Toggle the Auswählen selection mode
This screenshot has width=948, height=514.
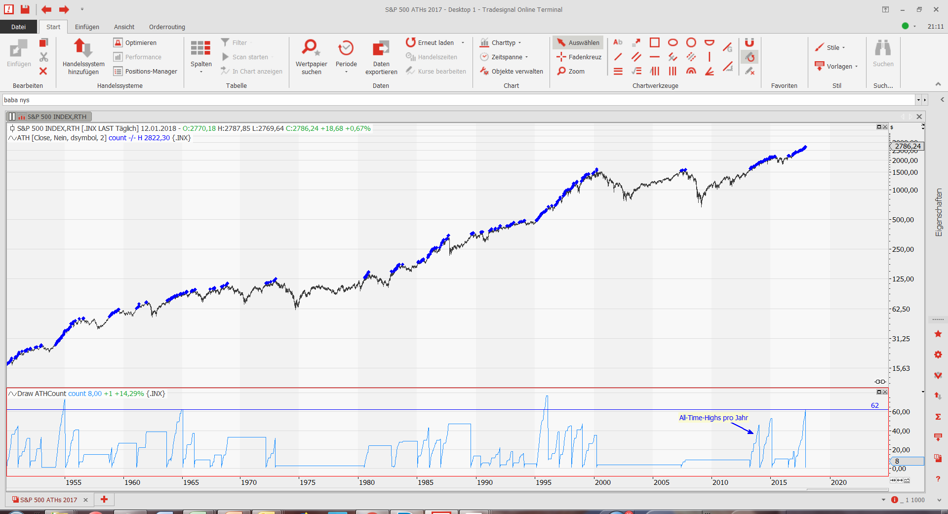pyautogui.click(x=578, y=43)
